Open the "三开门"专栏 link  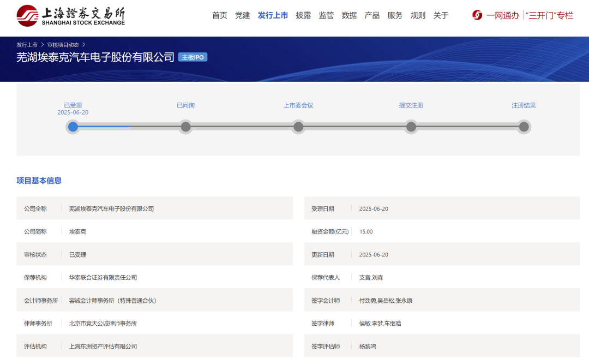click(x=550, y=15)
